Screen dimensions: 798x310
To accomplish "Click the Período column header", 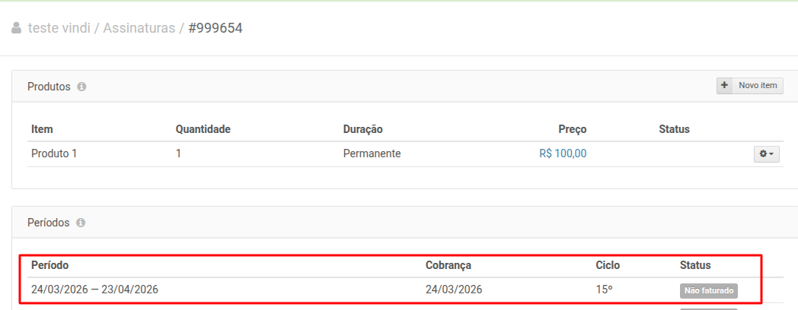I will [x=49, y=265].
